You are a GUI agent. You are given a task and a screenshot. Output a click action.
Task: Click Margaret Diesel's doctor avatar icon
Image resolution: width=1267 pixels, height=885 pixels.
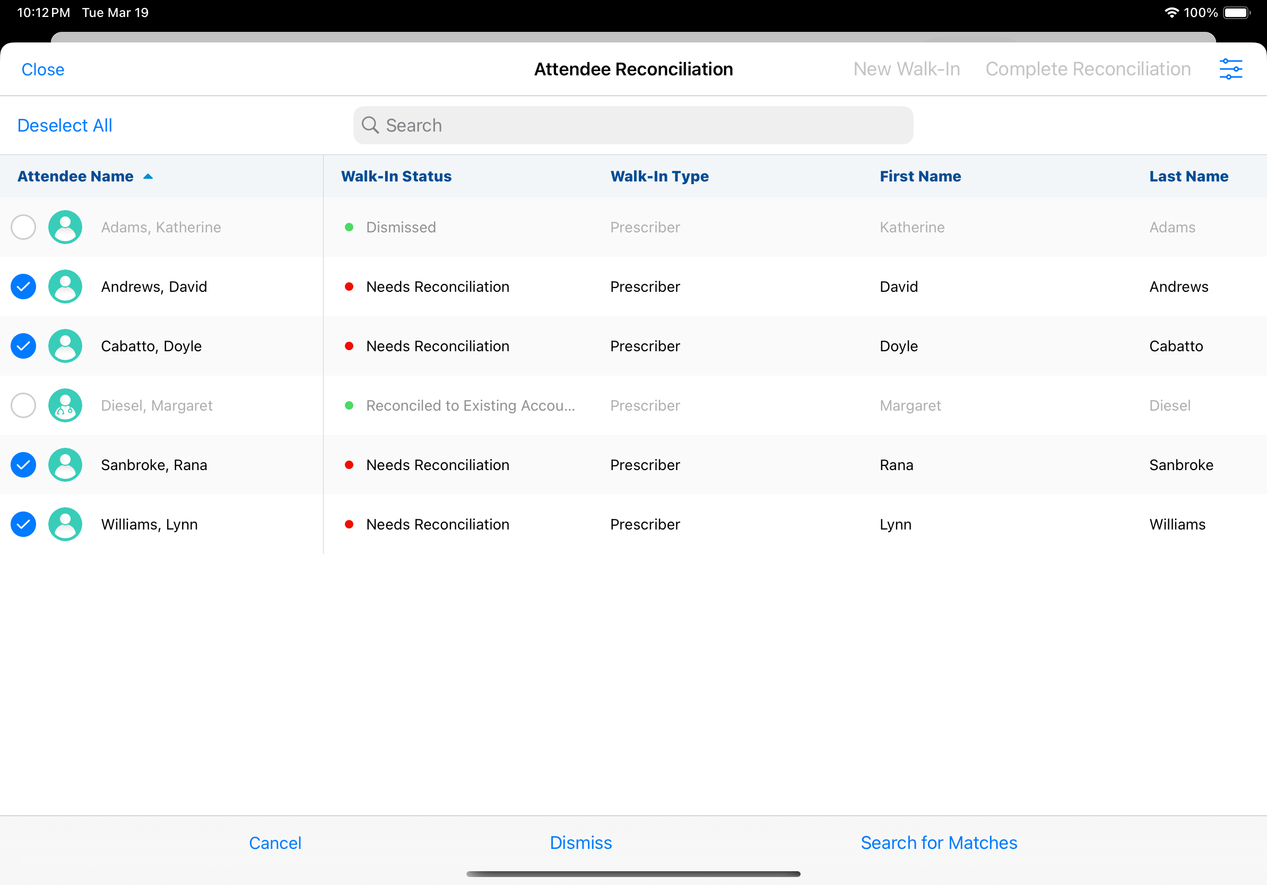[x=65, y=405]
